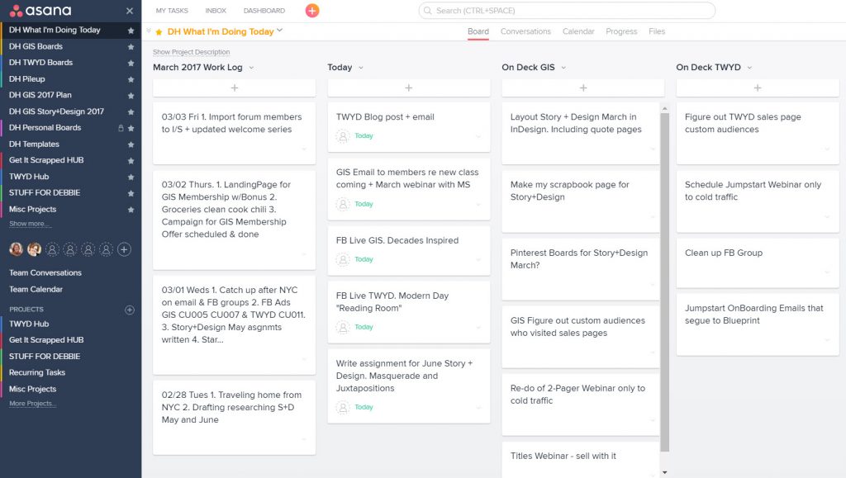Add card to Today column
This screenshot has height=478, width=846.
click(408, 88)
